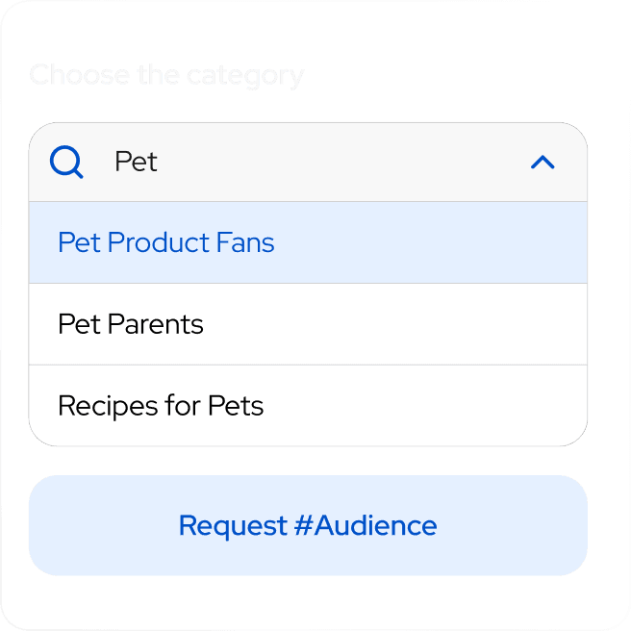
Task: Submit by clicking Request #Audience
Action: [x=308, y=526]
